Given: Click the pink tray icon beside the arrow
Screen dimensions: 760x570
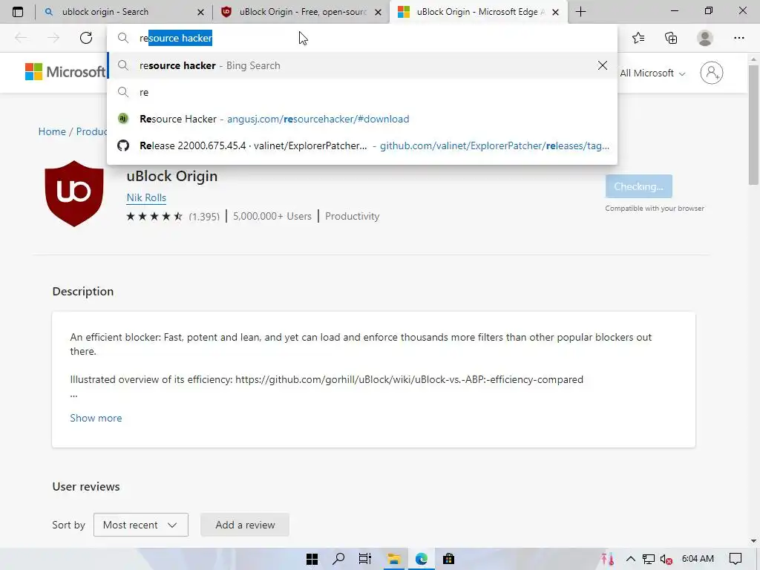Looking at the screenshot, I should [607, 559].
